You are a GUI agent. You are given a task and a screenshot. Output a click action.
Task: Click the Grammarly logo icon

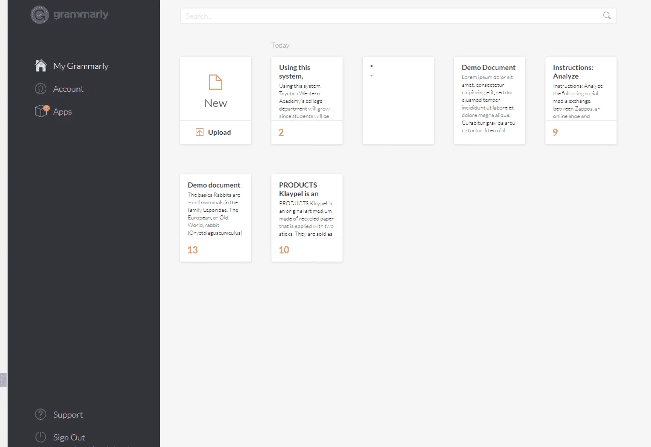click(x=40, y=15)
